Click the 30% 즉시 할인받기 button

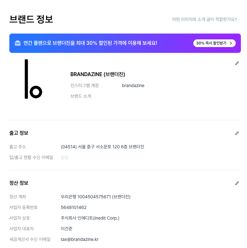214,43
